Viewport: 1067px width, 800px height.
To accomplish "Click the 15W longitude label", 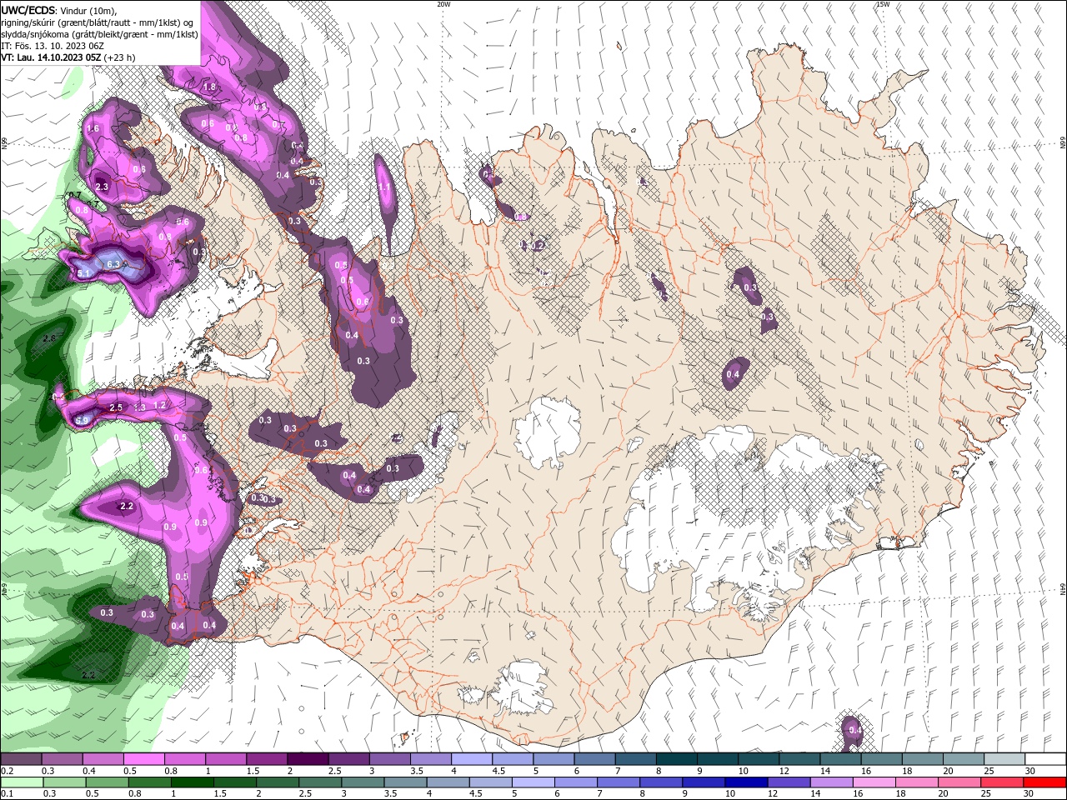I will click(x=883, y=4).
